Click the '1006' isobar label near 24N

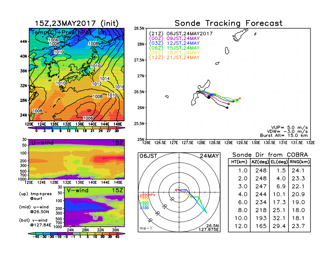coord(88,118)
